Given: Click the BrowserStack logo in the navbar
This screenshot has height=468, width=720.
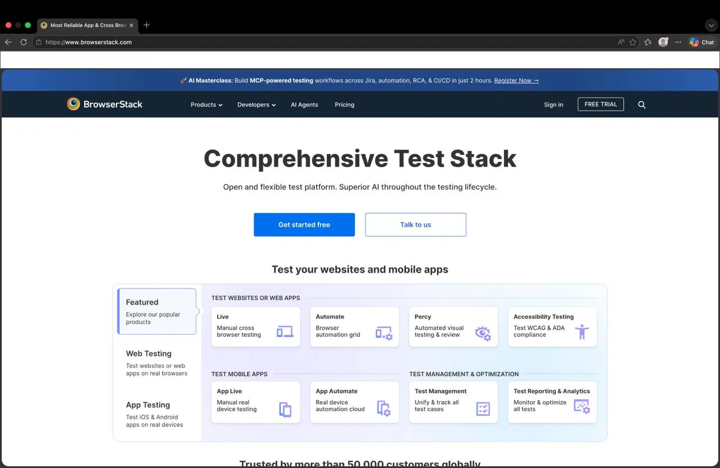Looking at the screenshot, I should [105, 104].
